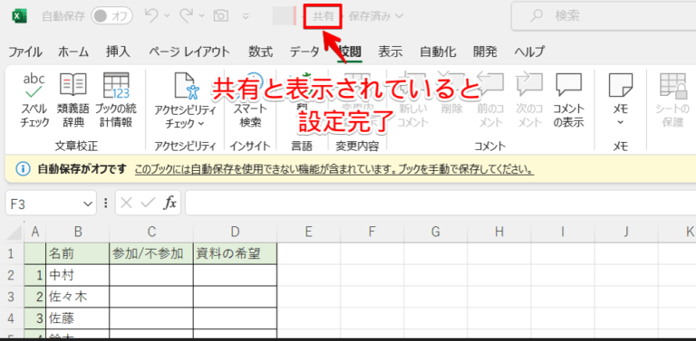Toggle the 自動保存 switch
696x341 pixels.
111,16
